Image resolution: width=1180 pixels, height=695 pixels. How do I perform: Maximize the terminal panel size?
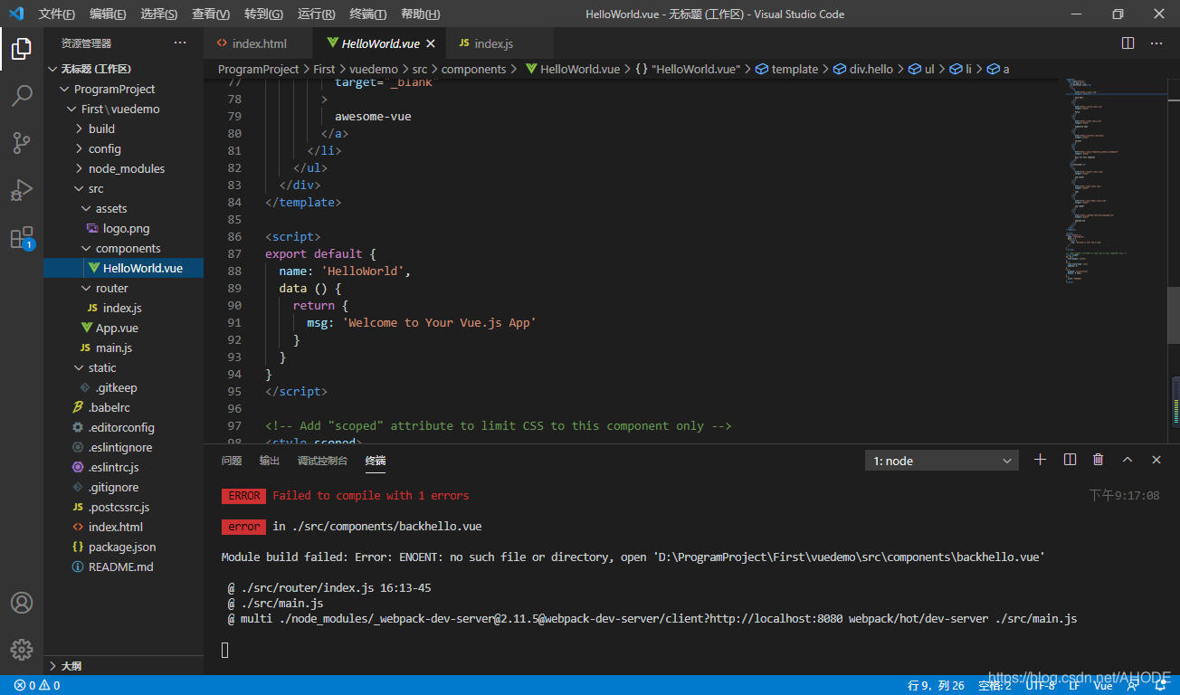pos(1128,460)
